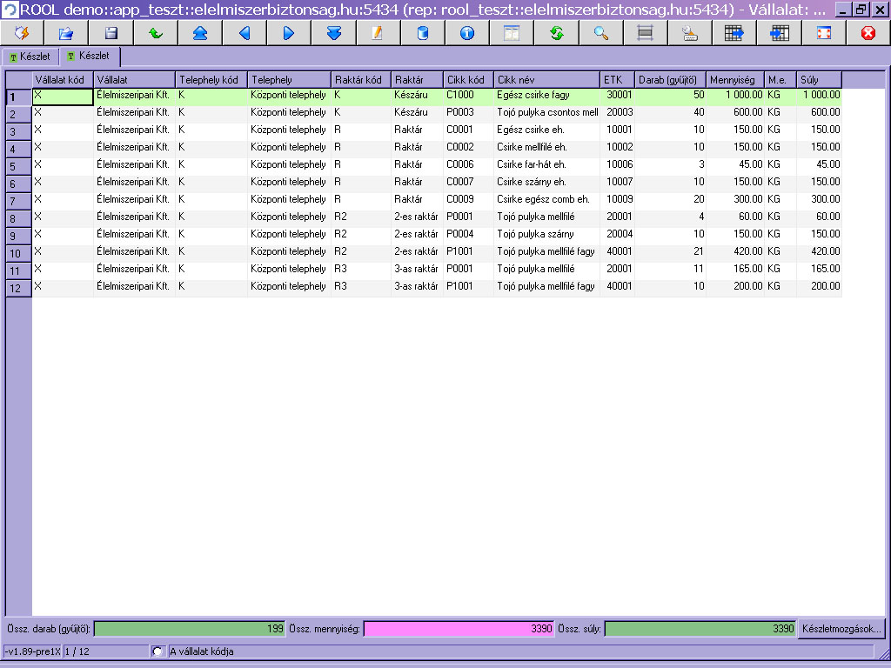Click the round indicator in the status bar
891x668 pixels.
tap(158, 651)
